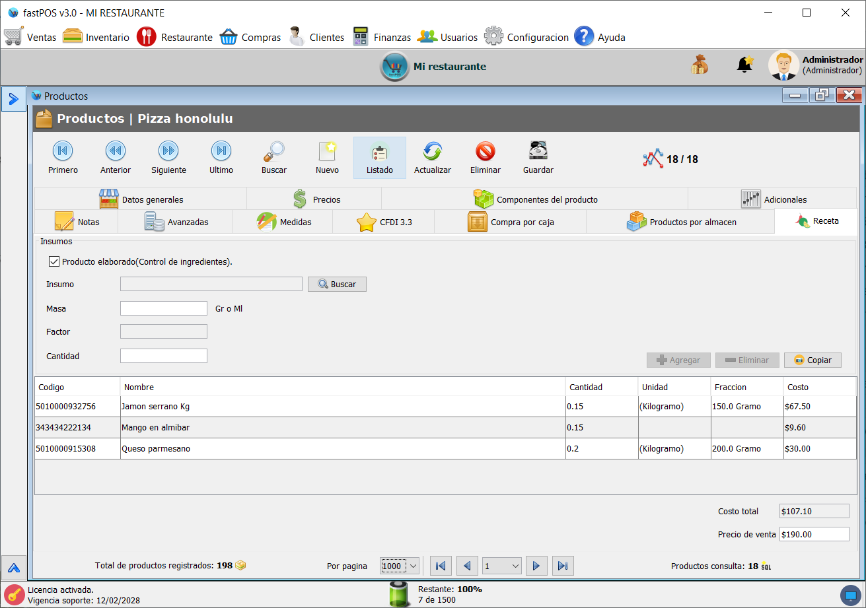Click the Copiar button
Screen dimensions: 866x608
click(x=812, y=360)
